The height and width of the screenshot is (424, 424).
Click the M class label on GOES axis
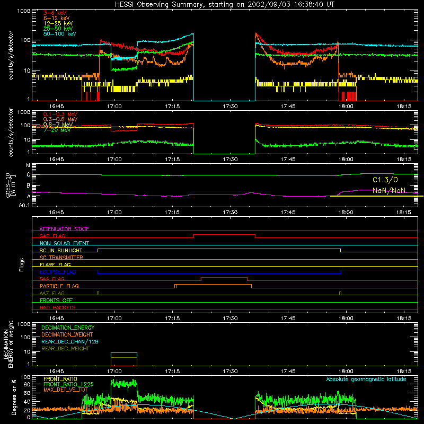[x=28, y=165]
